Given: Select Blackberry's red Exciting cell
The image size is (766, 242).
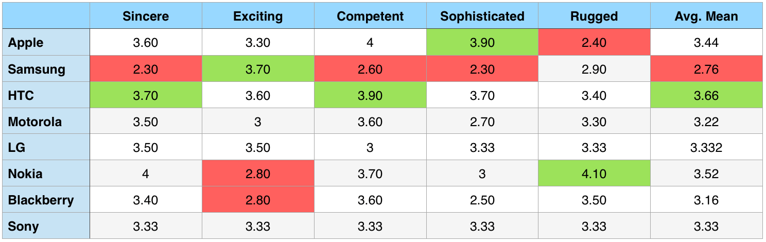Looking at the screenshot, I should (258, 200).
